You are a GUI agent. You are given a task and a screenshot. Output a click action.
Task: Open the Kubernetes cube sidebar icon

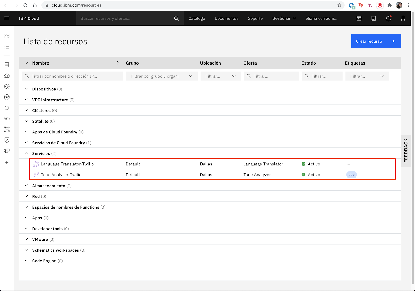7,97
